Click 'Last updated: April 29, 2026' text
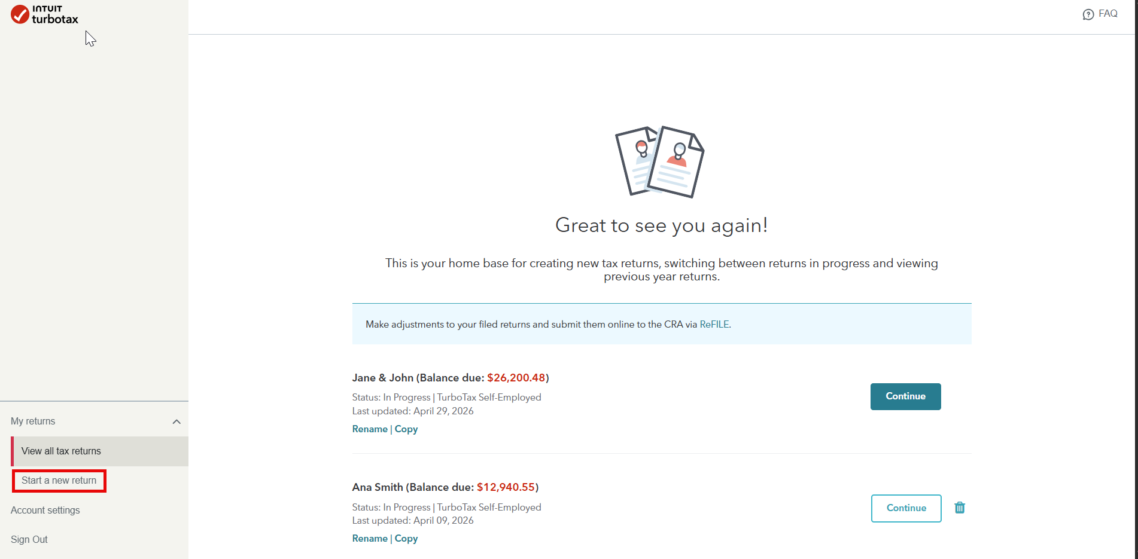 pyautogui.click(x=413, y=411)
